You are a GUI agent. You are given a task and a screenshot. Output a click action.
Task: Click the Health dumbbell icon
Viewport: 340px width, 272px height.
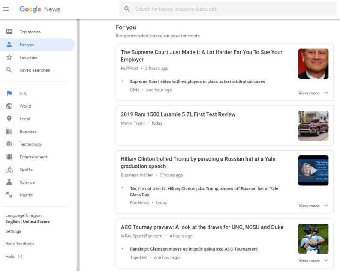coord(9,195)
